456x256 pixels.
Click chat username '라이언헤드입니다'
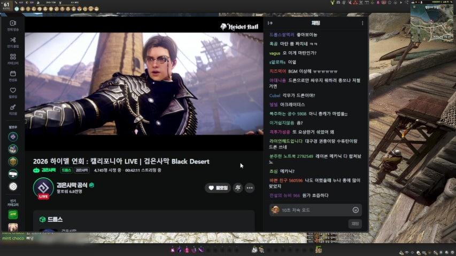tap(286, 141)
